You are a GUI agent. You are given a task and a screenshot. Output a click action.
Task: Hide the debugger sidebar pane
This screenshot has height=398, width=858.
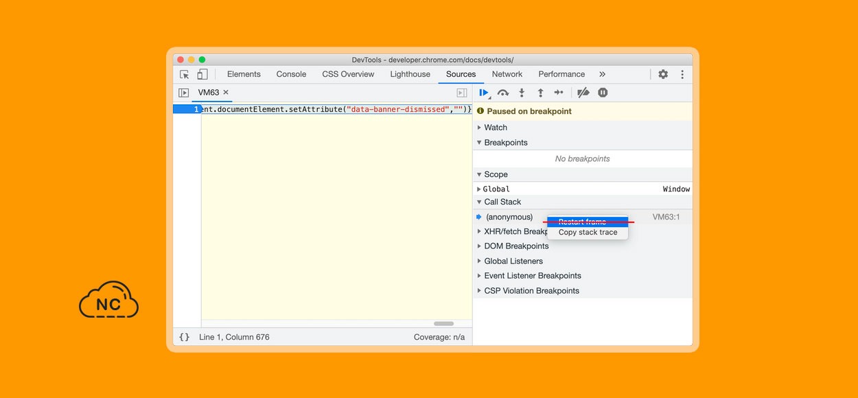(462, 93)
